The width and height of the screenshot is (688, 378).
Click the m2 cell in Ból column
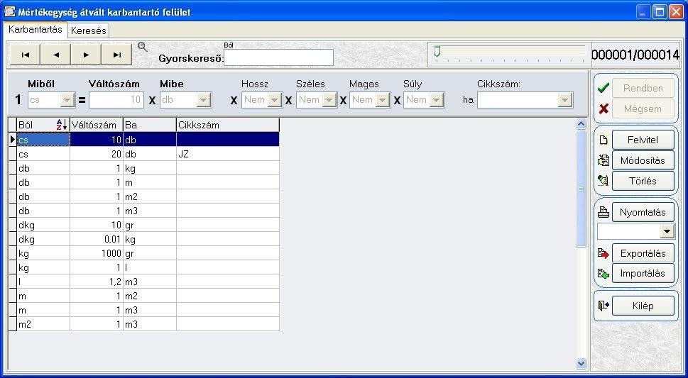coord(43,324)
